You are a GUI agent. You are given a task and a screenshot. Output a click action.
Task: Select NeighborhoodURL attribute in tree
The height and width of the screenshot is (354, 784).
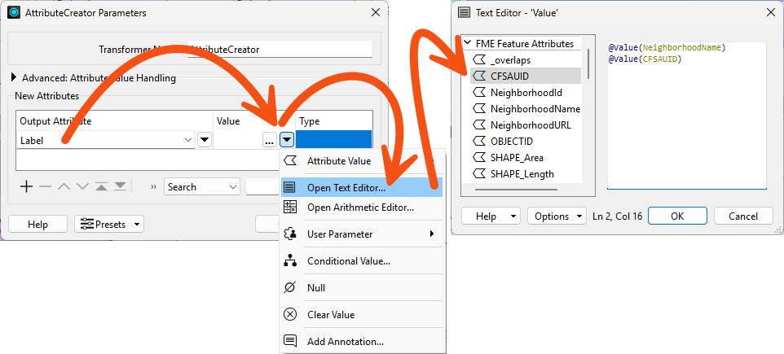[526, 125]
